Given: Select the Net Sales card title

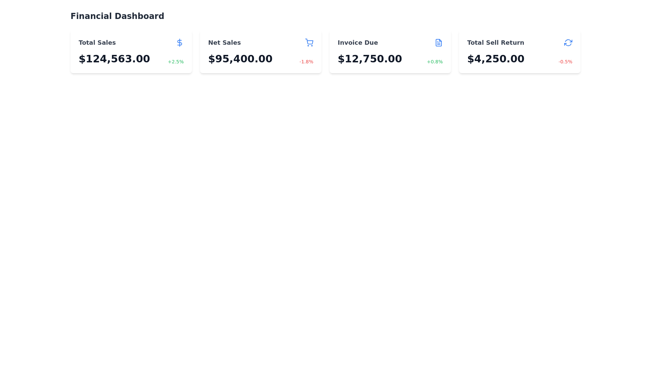Looking at the screenshot, I should point(224,43).
